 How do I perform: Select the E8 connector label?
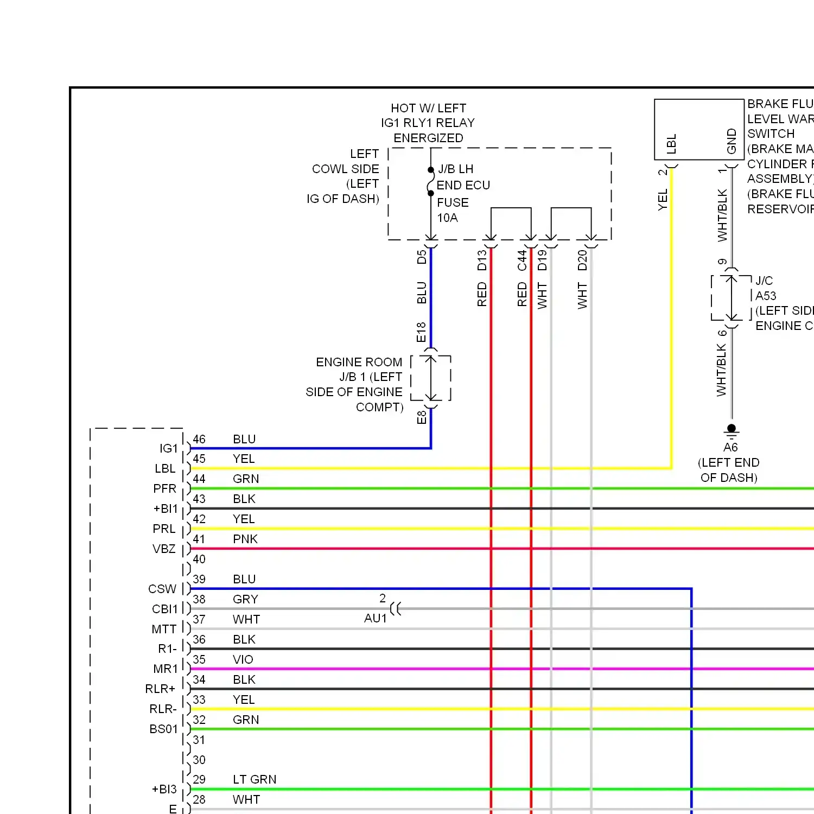(x=422, y=417)
